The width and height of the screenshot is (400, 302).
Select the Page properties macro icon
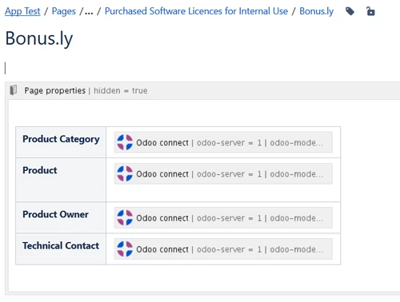14,90
